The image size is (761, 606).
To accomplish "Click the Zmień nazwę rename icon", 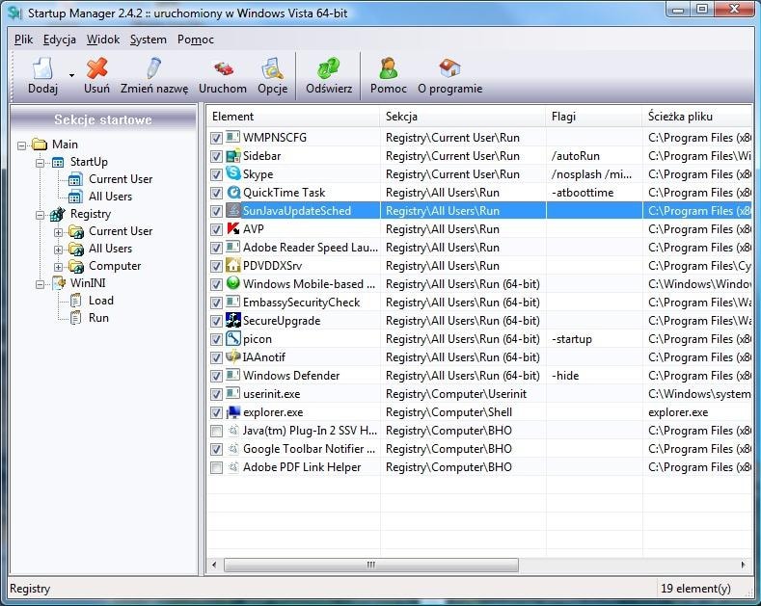I will click(153, 69).
